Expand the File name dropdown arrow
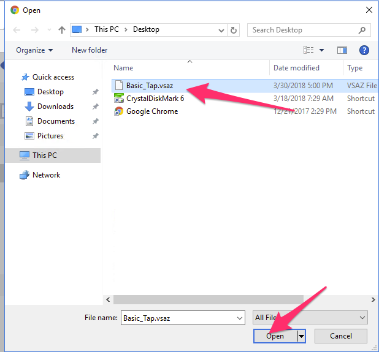This screenshot has height=352, width=379. [240, 318]
